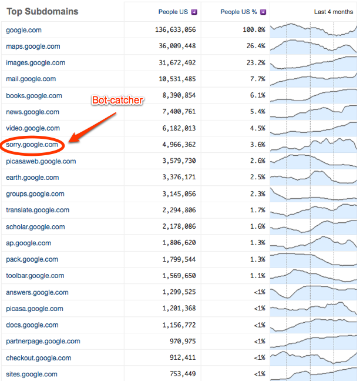Open the images.google.com link
This screenshot has width=363, height=381.
point(35,63)
